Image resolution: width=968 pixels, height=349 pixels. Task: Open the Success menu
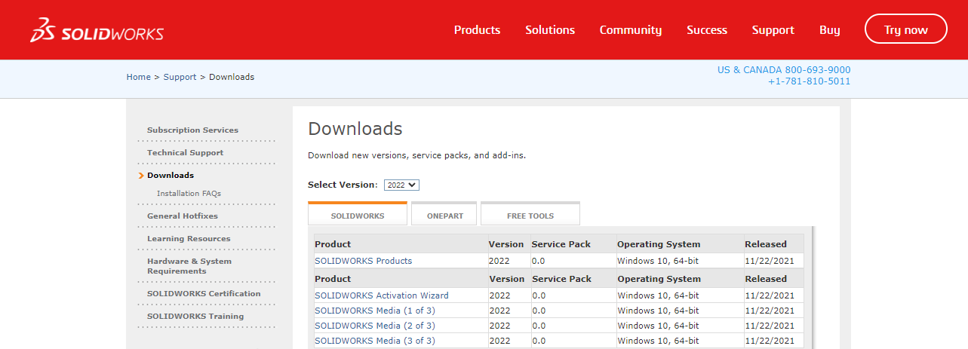[x=707, y=30]
